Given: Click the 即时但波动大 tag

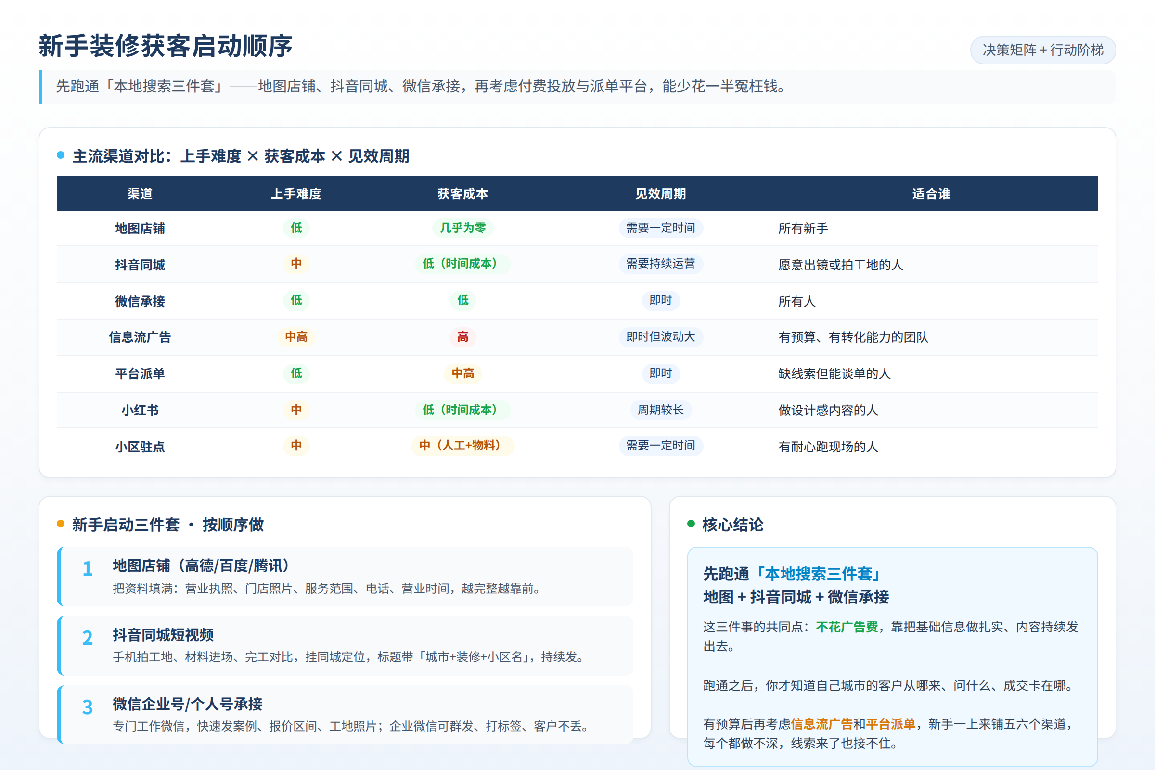Looking at the screenshot, I should pyautogui.click(x=660, y=337).
